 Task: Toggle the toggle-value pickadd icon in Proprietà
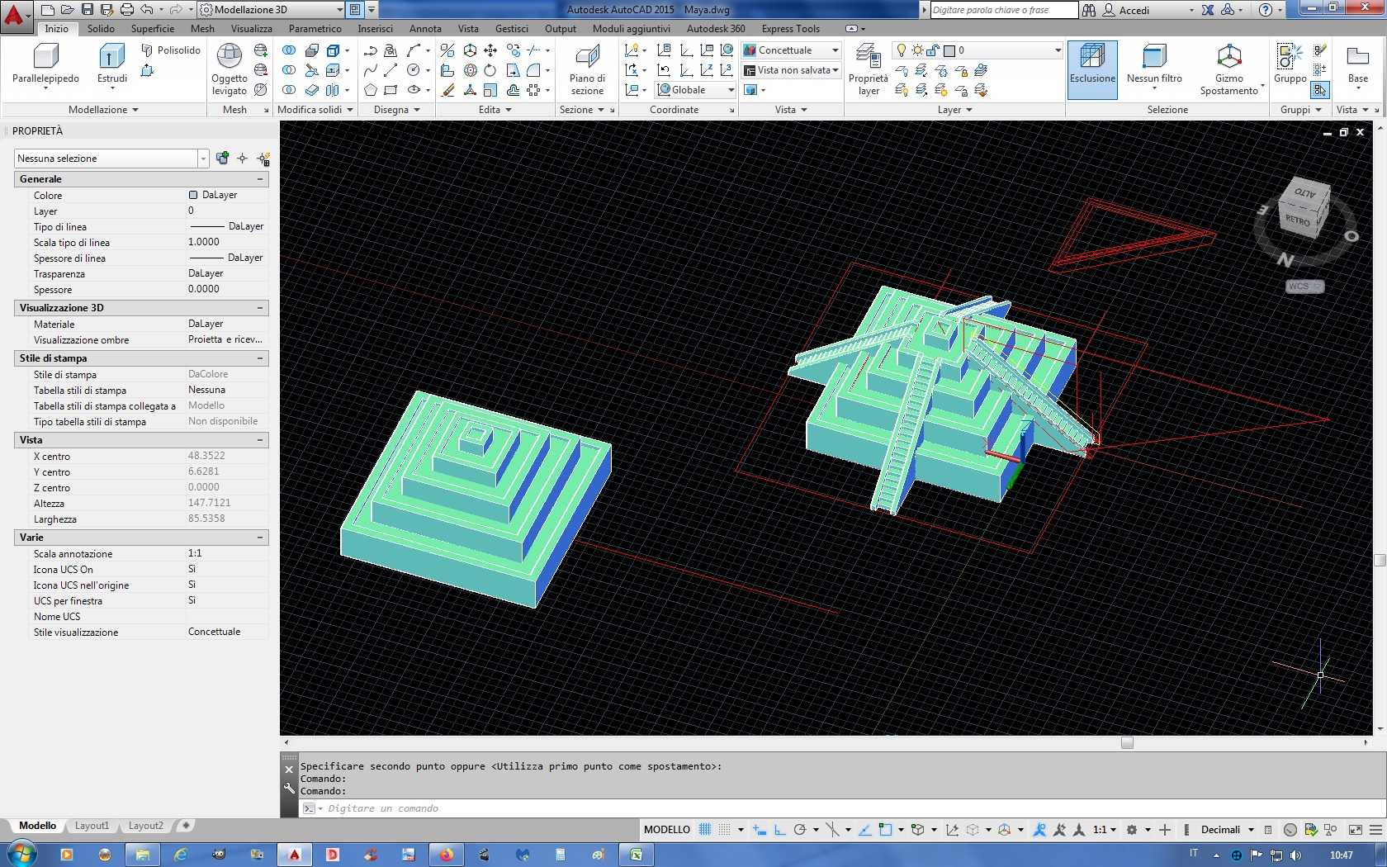tap(222, 159)
